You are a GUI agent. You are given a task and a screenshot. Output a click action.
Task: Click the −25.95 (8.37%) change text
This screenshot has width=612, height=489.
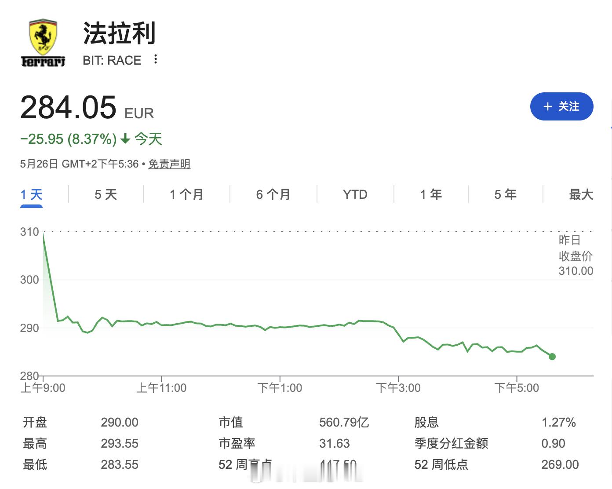tap(69, 139)
